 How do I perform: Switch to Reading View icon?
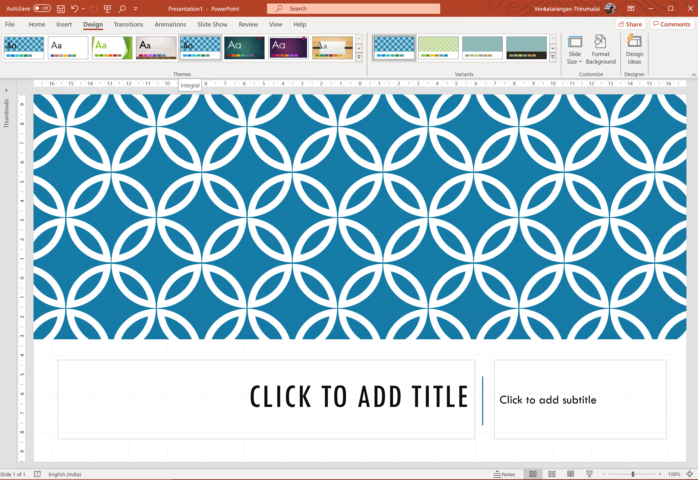tap(571, 474)
